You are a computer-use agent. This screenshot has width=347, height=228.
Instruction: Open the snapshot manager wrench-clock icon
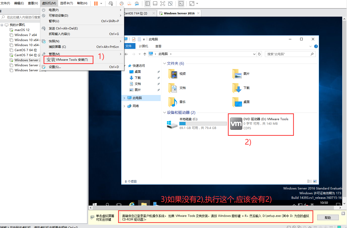(x=137, y=4)
